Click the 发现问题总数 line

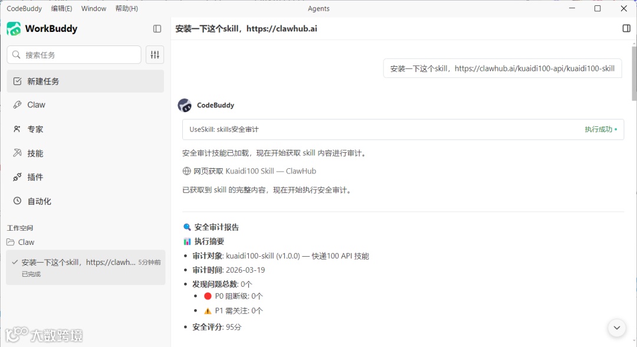point(222,284)
